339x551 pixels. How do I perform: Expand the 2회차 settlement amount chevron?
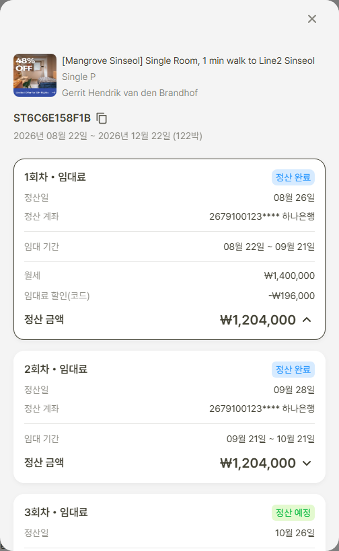click(x=307, y=463)
